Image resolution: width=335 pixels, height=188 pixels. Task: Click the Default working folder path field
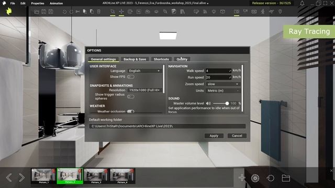pyautogui.click(x=167, y=126)
